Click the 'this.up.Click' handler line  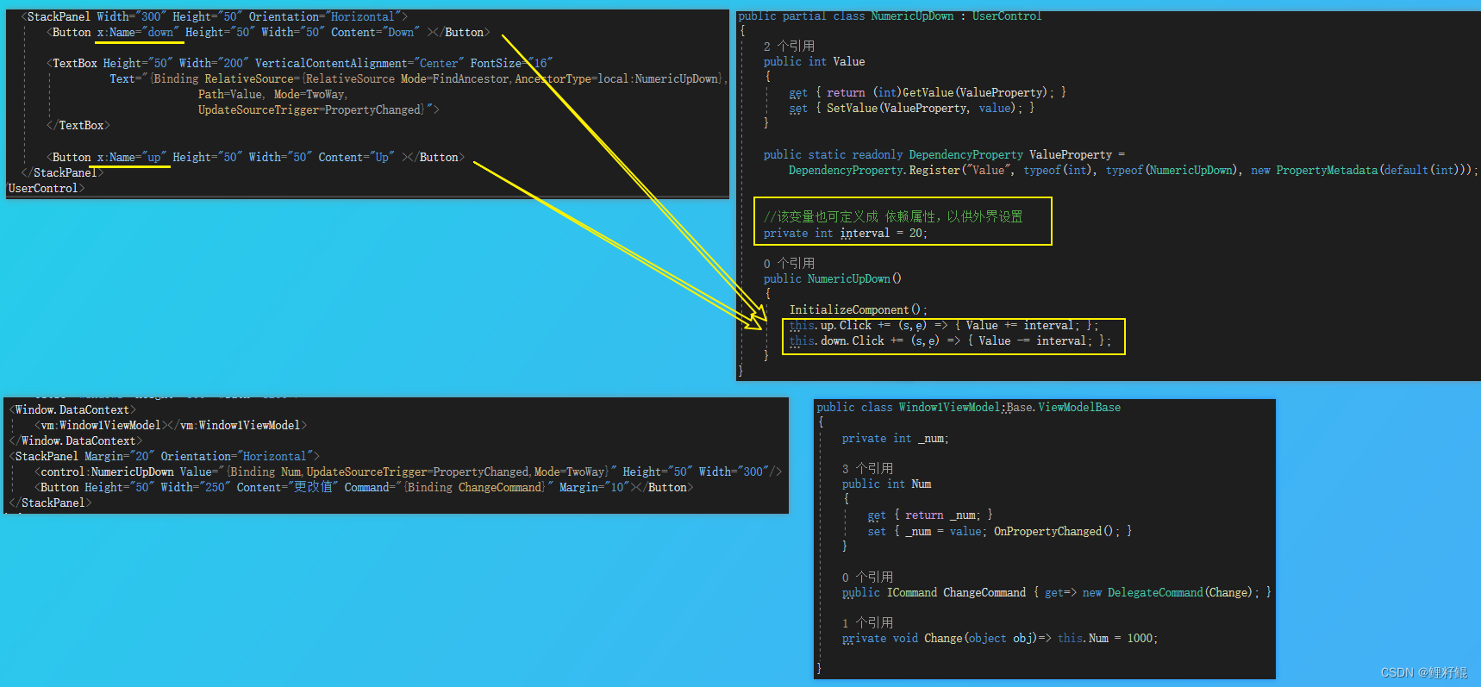944,325
